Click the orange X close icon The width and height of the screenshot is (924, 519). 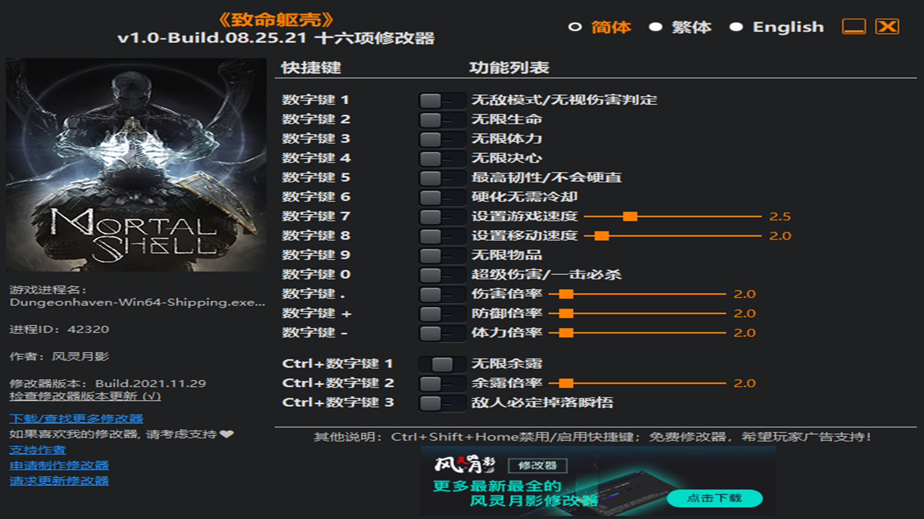[887, 26]
